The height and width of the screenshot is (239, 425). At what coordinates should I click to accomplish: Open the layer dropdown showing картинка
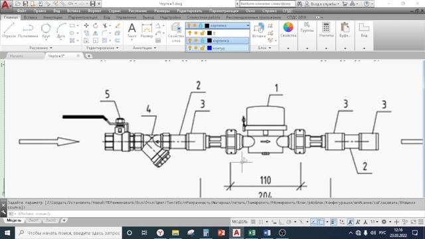218,25
